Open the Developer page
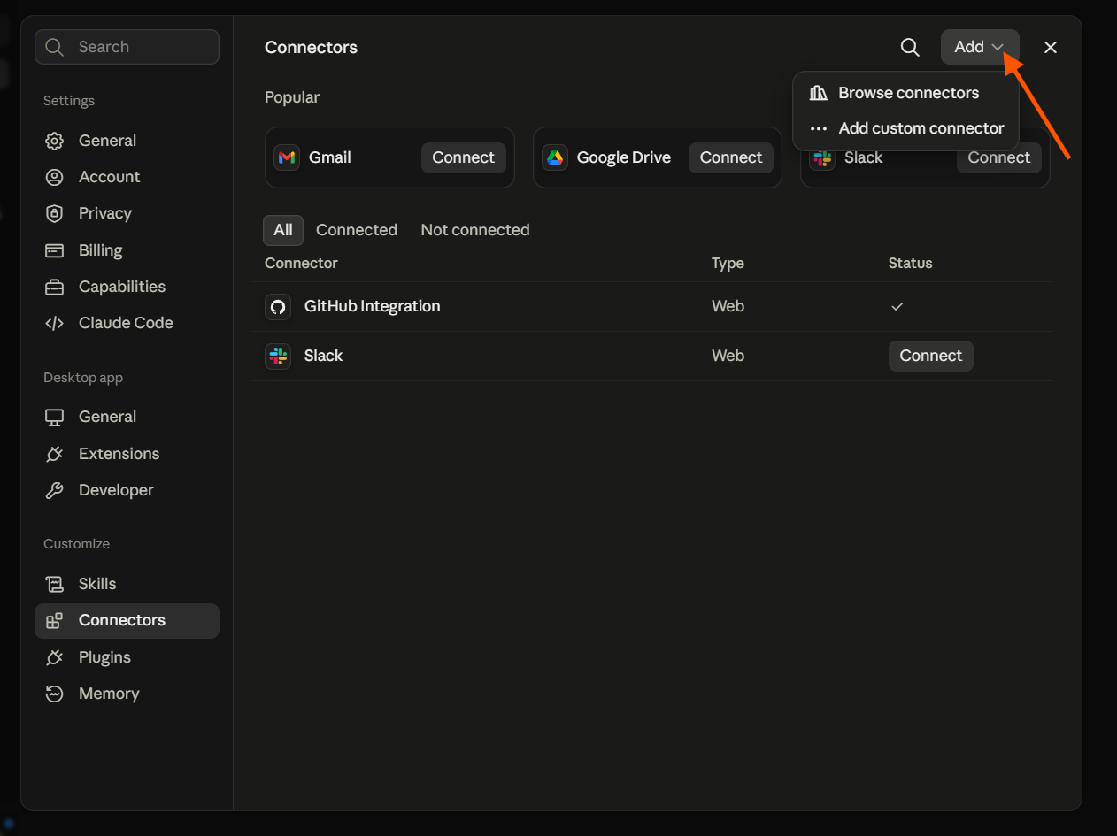 pos(127,490)
